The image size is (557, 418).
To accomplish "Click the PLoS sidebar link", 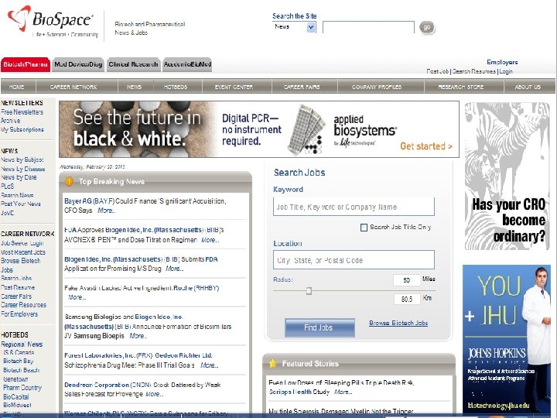I will point(8,187).
